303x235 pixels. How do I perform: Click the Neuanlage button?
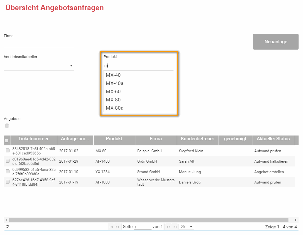[275, 42]
